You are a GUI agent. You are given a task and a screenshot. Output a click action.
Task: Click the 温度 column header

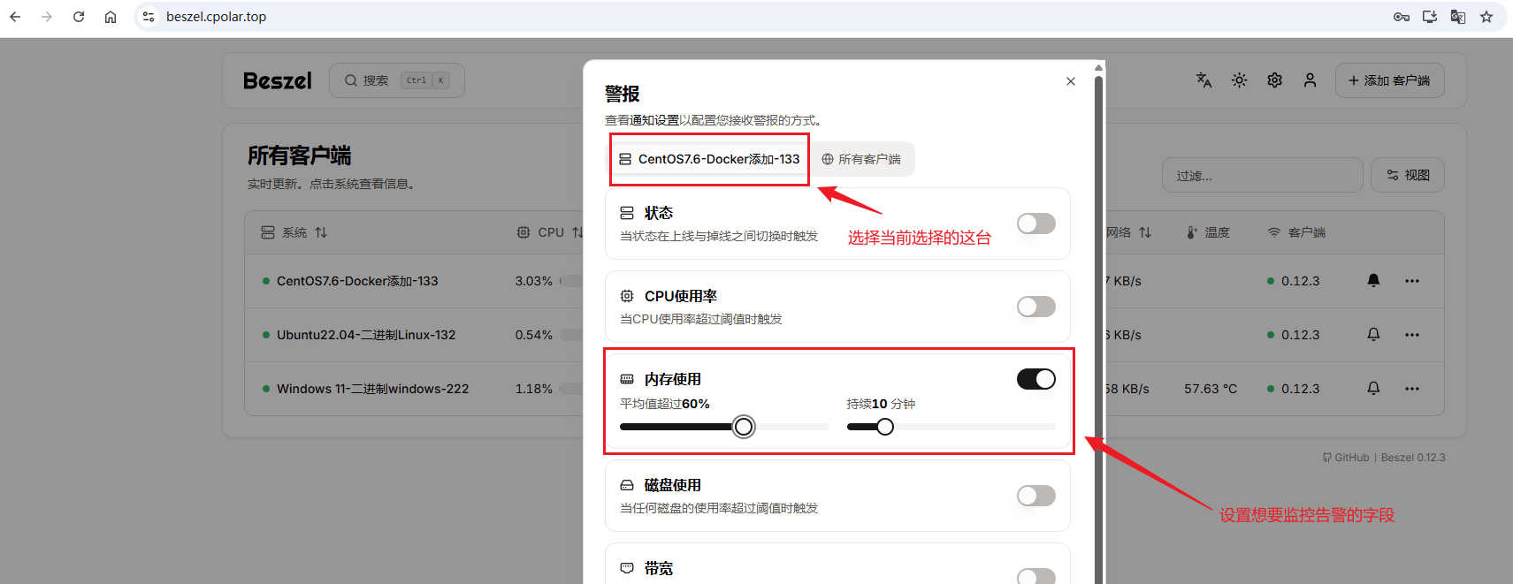point(1209,232)
